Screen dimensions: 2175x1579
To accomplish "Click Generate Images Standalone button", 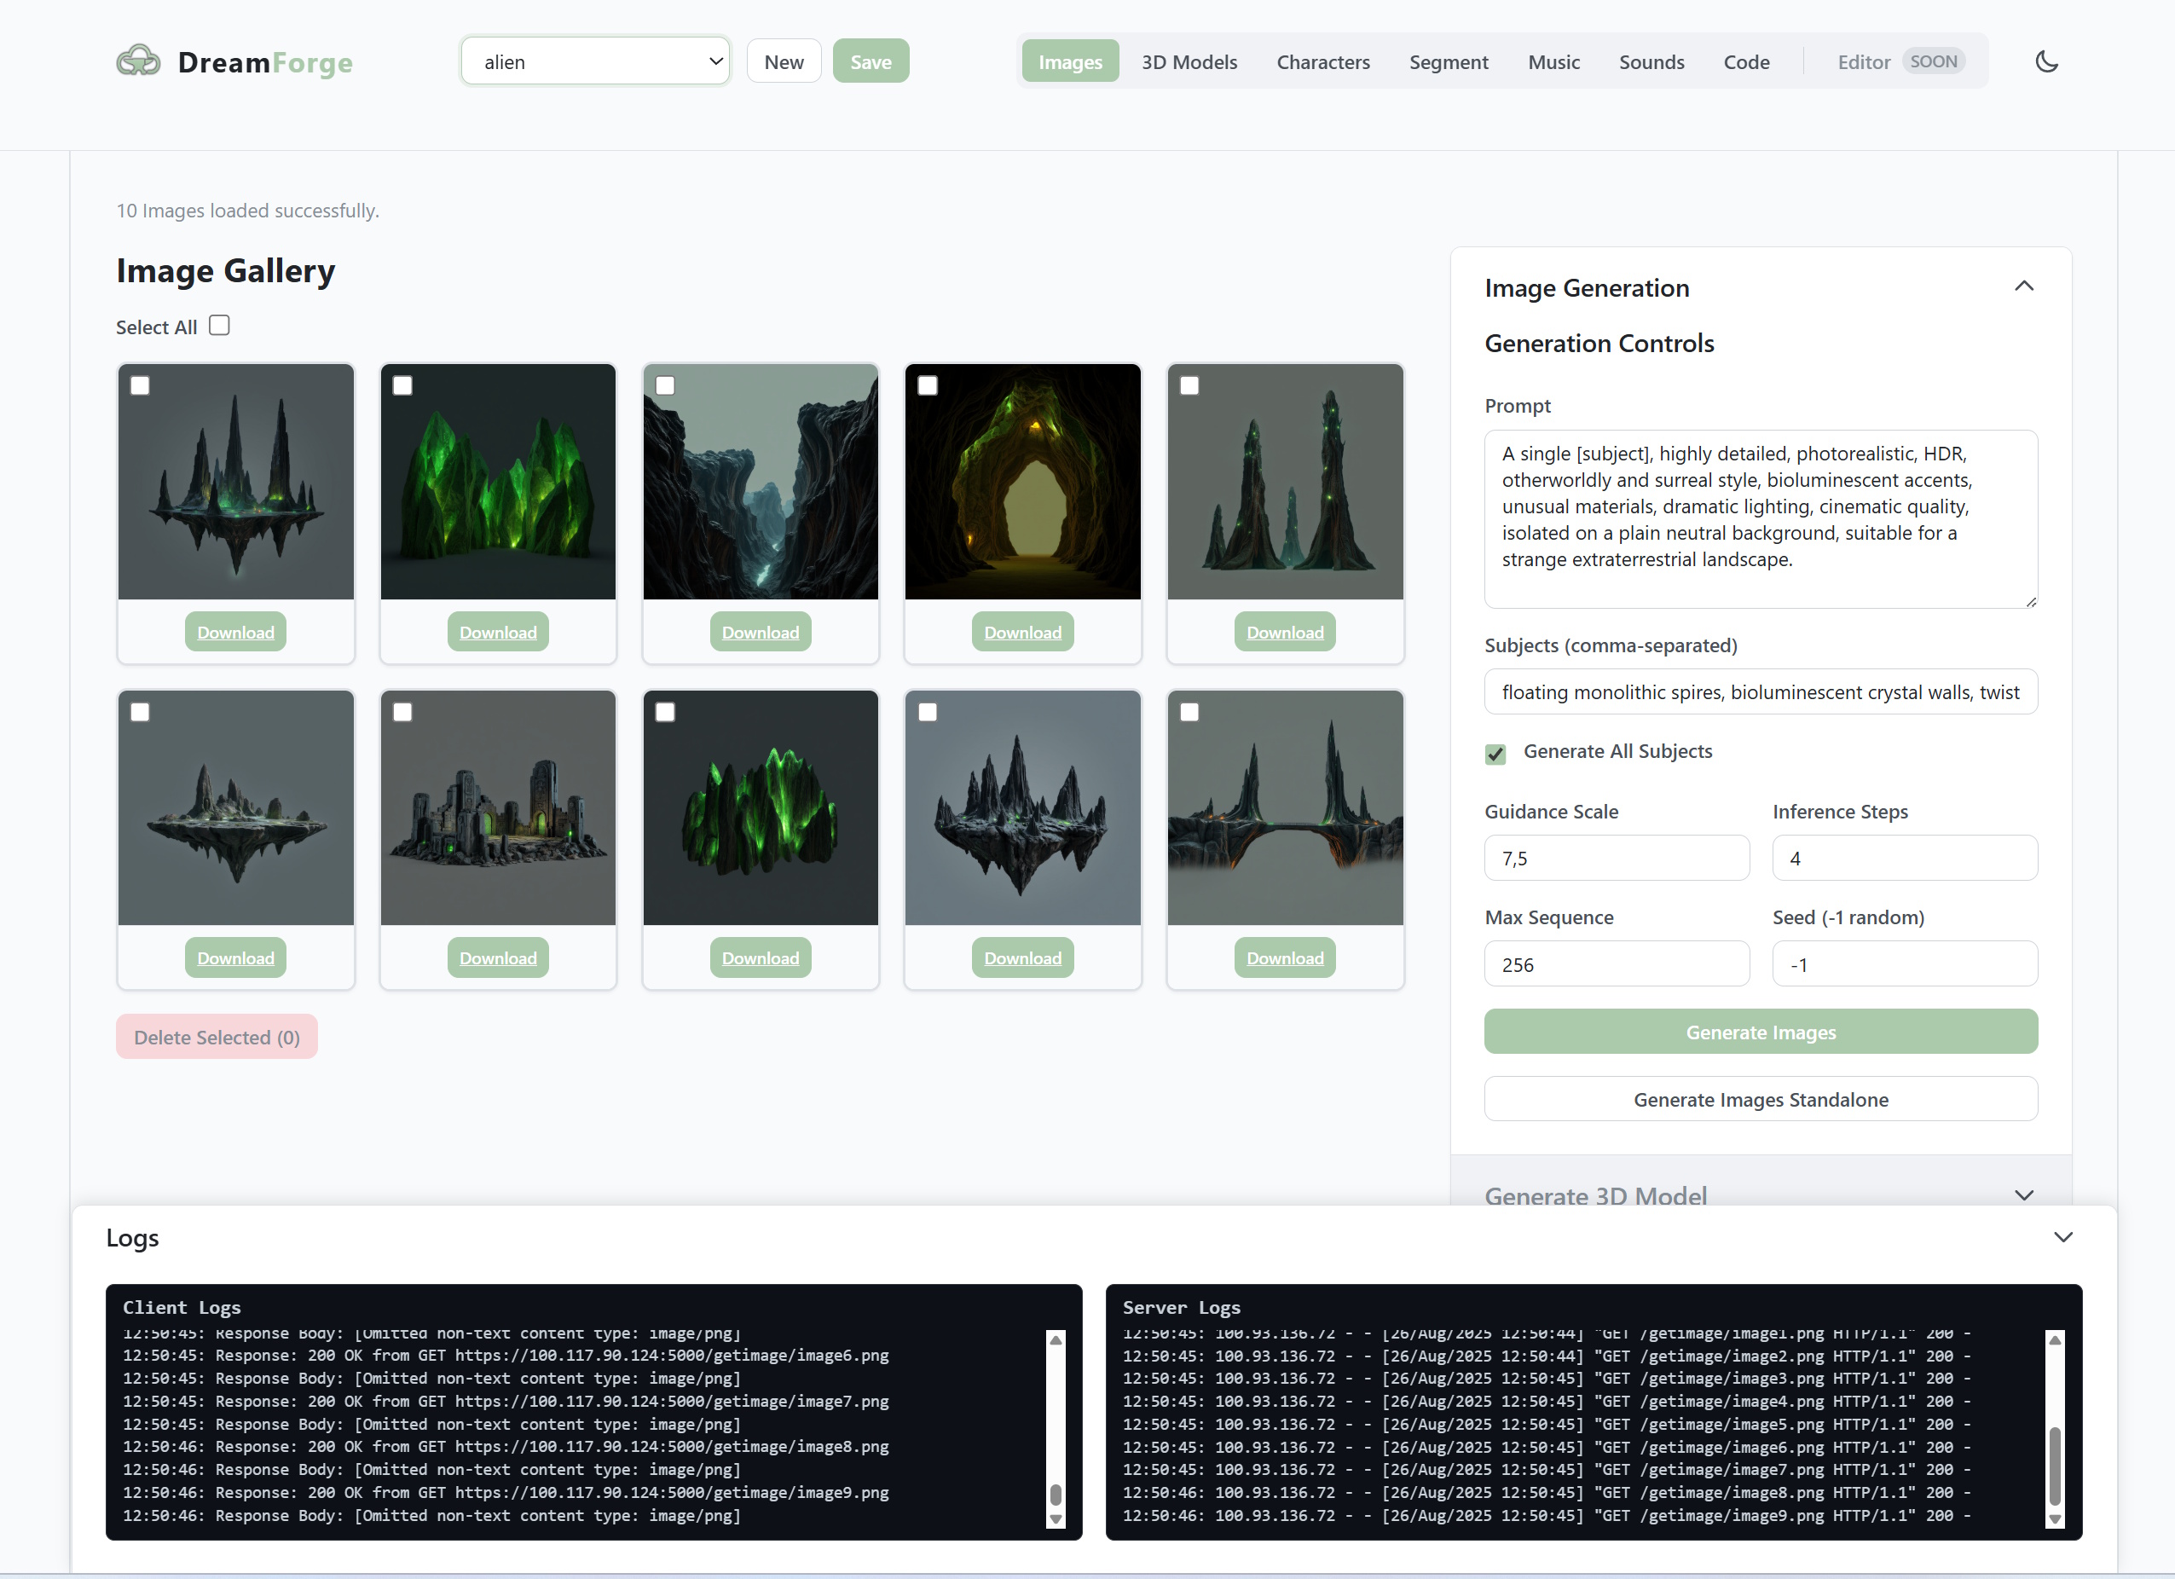I will pos(1760,1099).
